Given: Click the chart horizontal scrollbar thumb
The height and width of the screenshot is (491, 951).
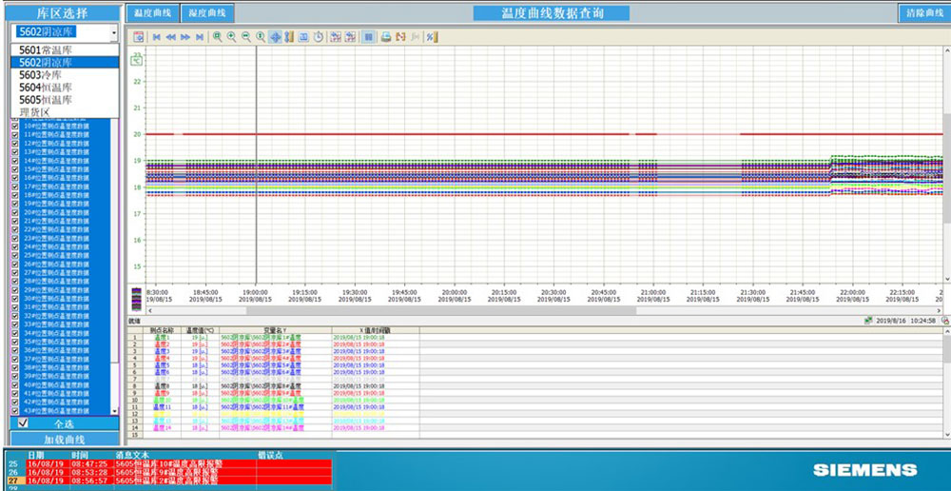Looking at the screenshot, I should coord(441,310).
